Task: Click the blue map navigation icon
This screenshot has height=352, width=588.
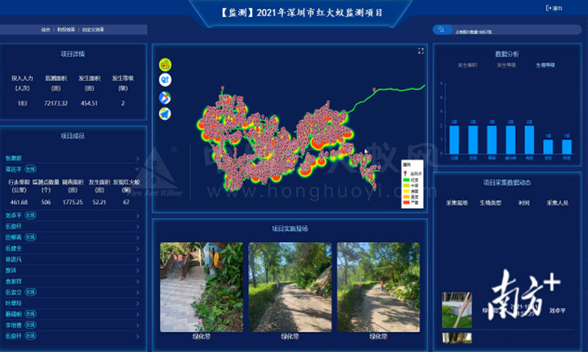Action: pos(165,97)
